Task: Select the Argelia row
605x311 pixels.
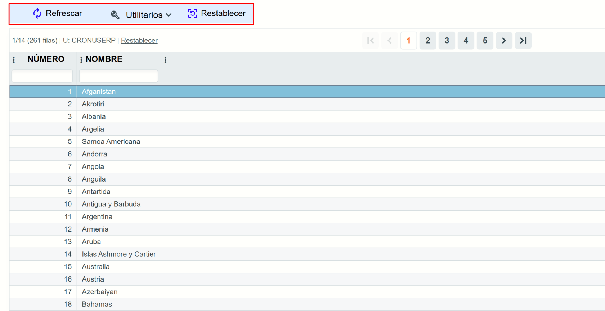Action: tap(307, 129)
